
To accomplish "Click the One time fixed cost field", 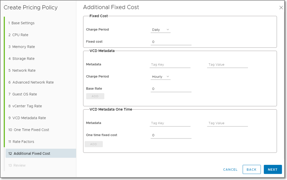I will coord(171,135).
